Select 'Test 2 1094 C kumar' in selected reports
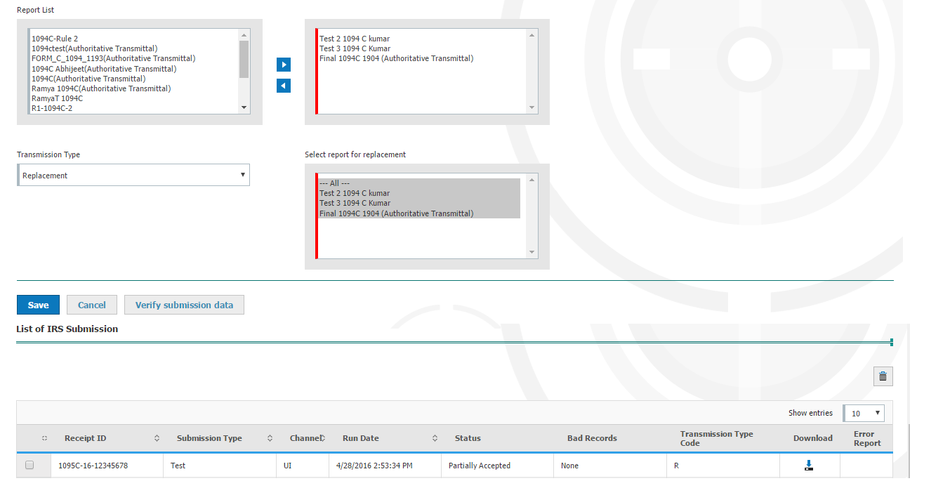The width and height of the screenshot is (950, 488). 355,39
